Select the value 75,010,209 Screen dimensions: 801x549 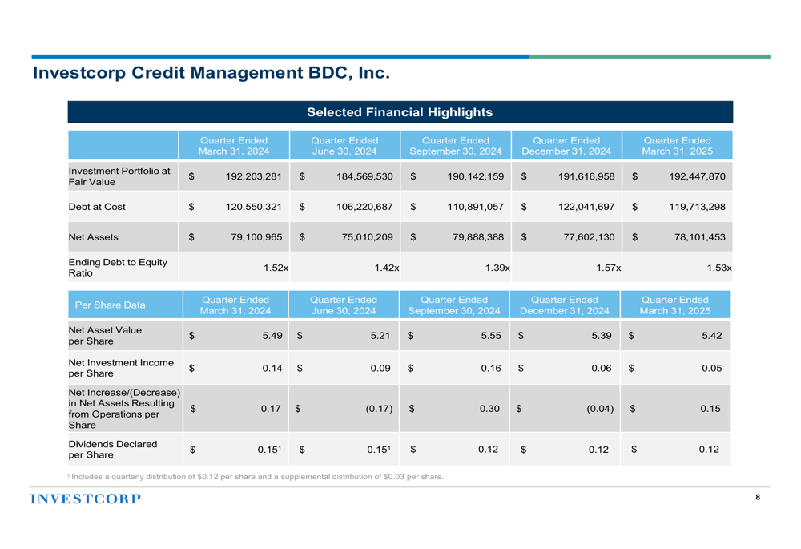click(368, 237)
